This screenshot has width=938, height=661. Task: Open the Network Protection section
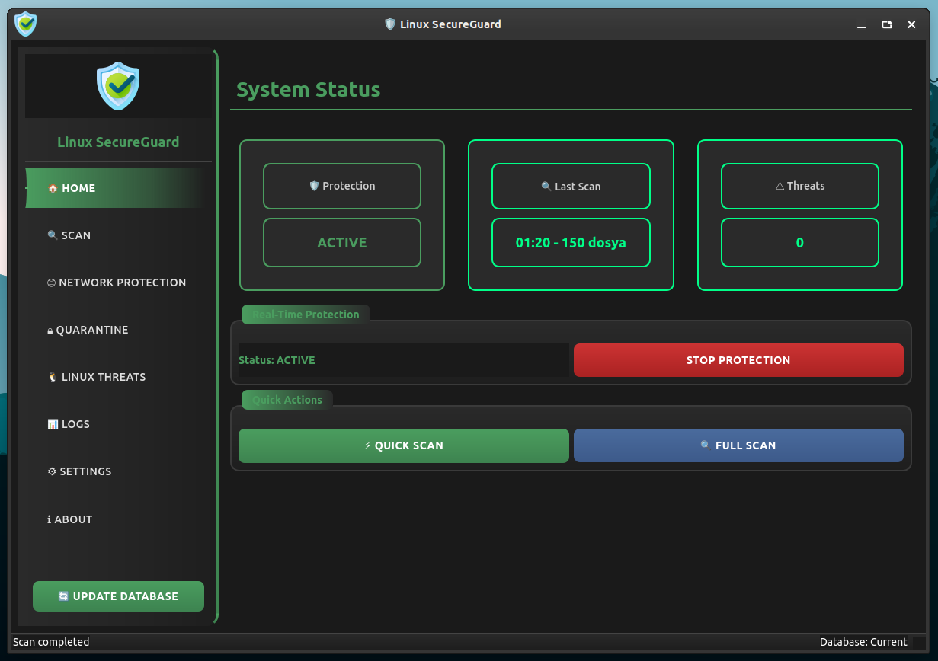(x=122, y=283)
